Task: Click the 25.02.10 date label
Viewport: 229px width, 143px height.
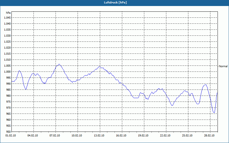Action: 187,136
